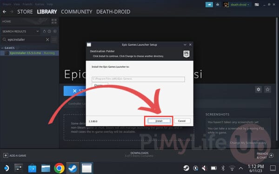Open game settings gear icon

pyautogui.click(x=259, y=89)
